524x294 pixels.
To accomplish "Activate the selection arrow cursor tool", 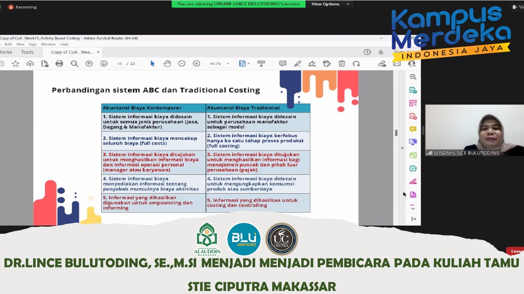I will (x=152, y=64).
